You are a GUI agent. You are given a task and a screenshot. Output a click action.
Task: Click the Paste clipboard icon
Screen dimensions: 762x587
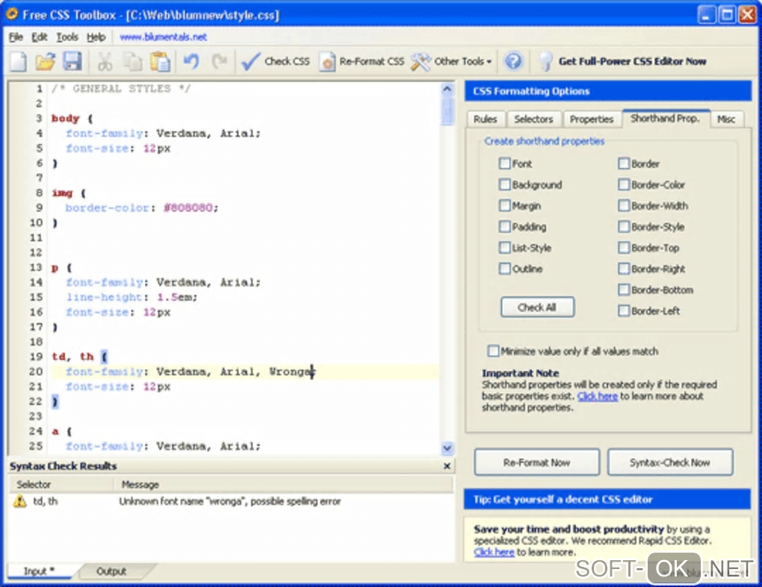click(x=159, y=62)
